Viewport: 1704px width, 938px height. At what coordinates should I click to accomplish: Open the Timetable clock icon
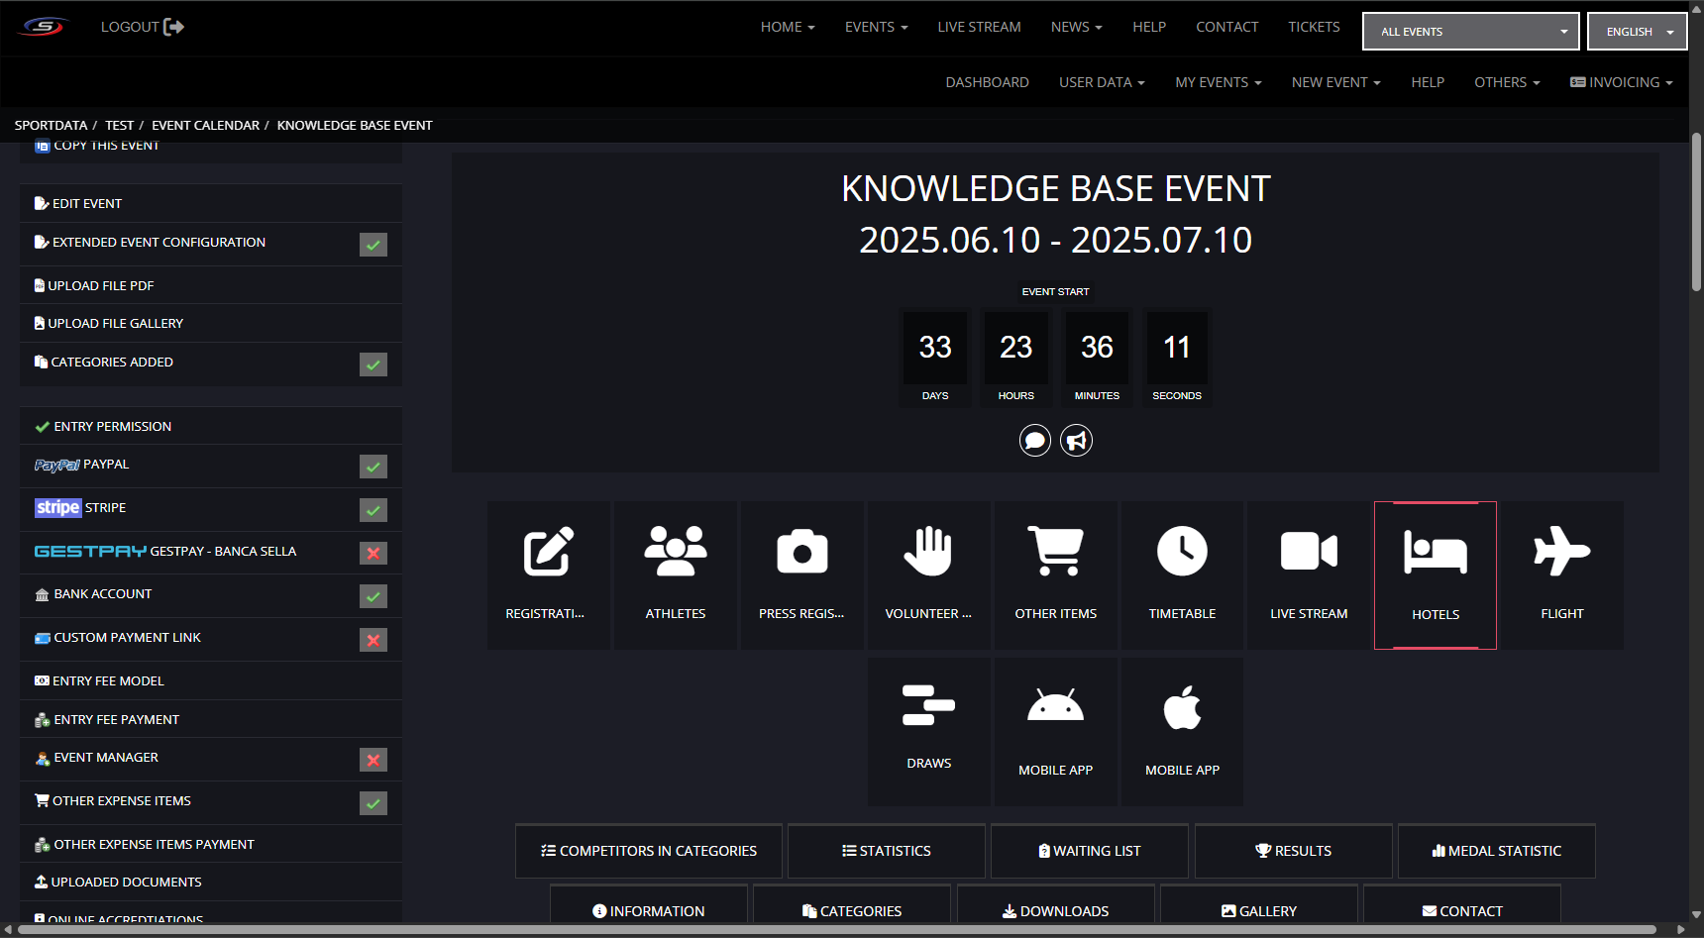(x=1182, y=552)
